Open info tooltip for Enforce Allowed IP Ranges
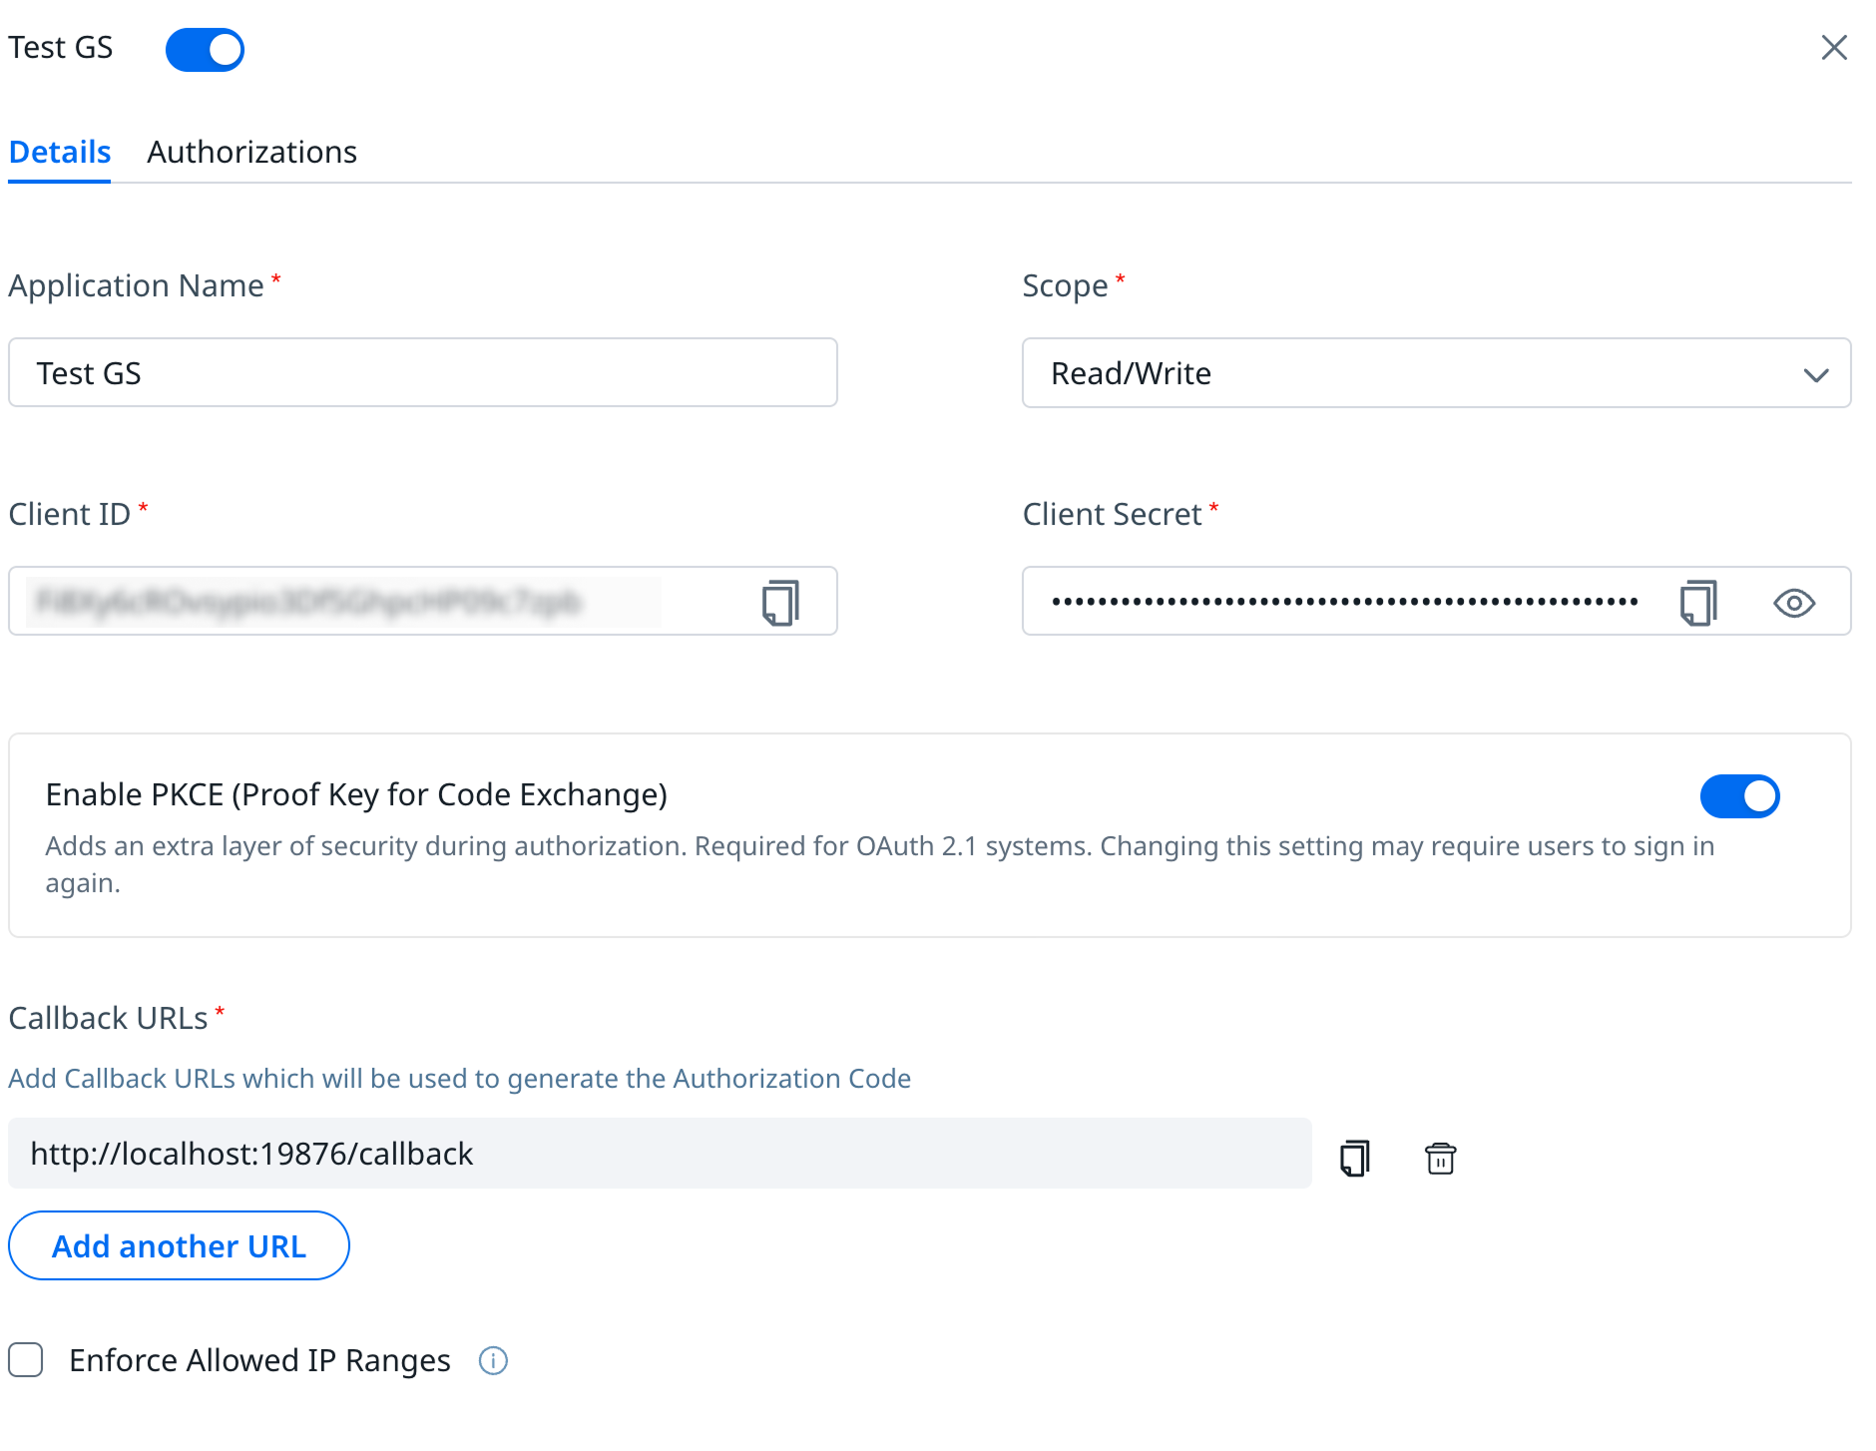This screenshot has width=1876, height=1451. click(x=493, y=1360)
